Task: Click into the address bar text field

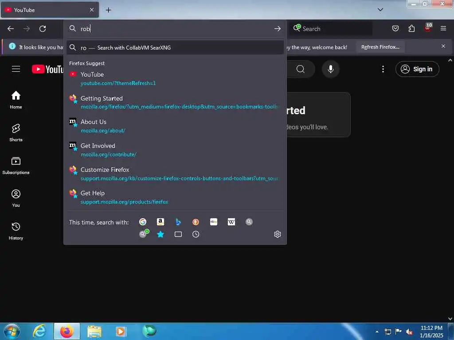Action: (x=175, y=29)
